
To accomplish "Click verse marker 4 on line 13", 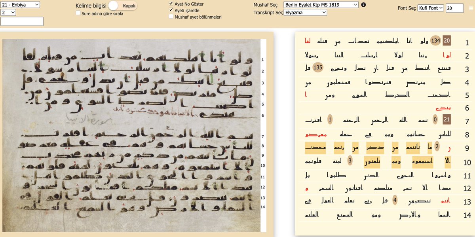I will [395, 200].
